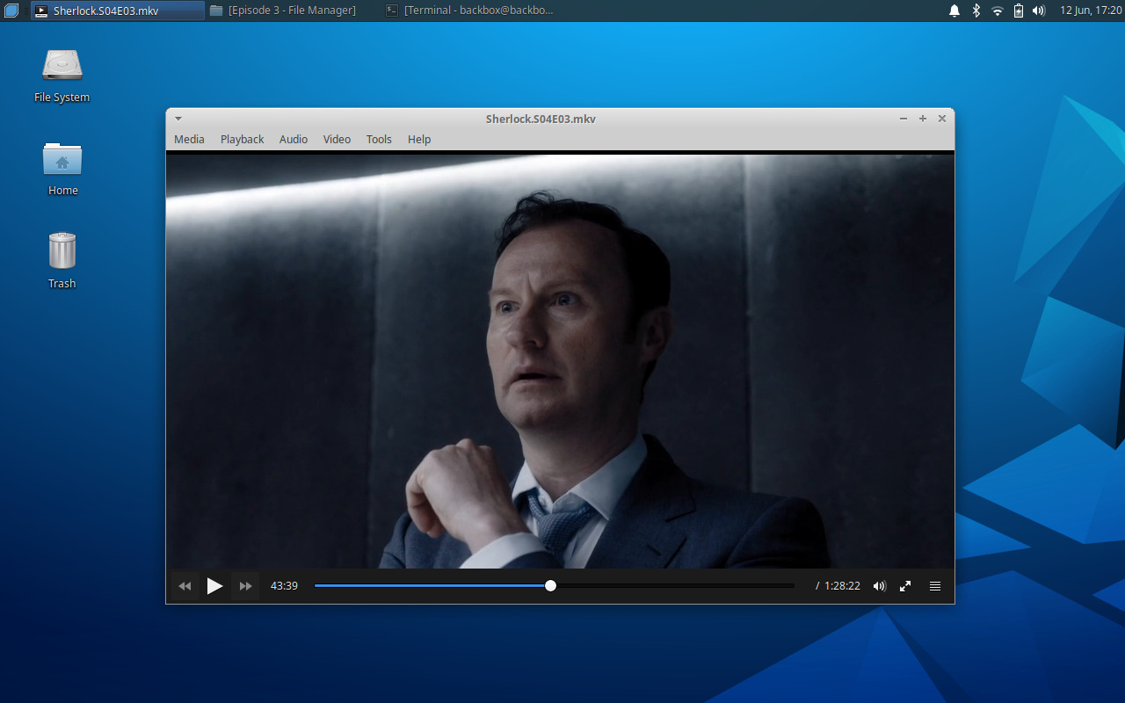Open the playlist via the hamburger icon
Image resolution: width=1125 pixels, height=703 pixels.
pyautogui.click(x=934, y=585)
